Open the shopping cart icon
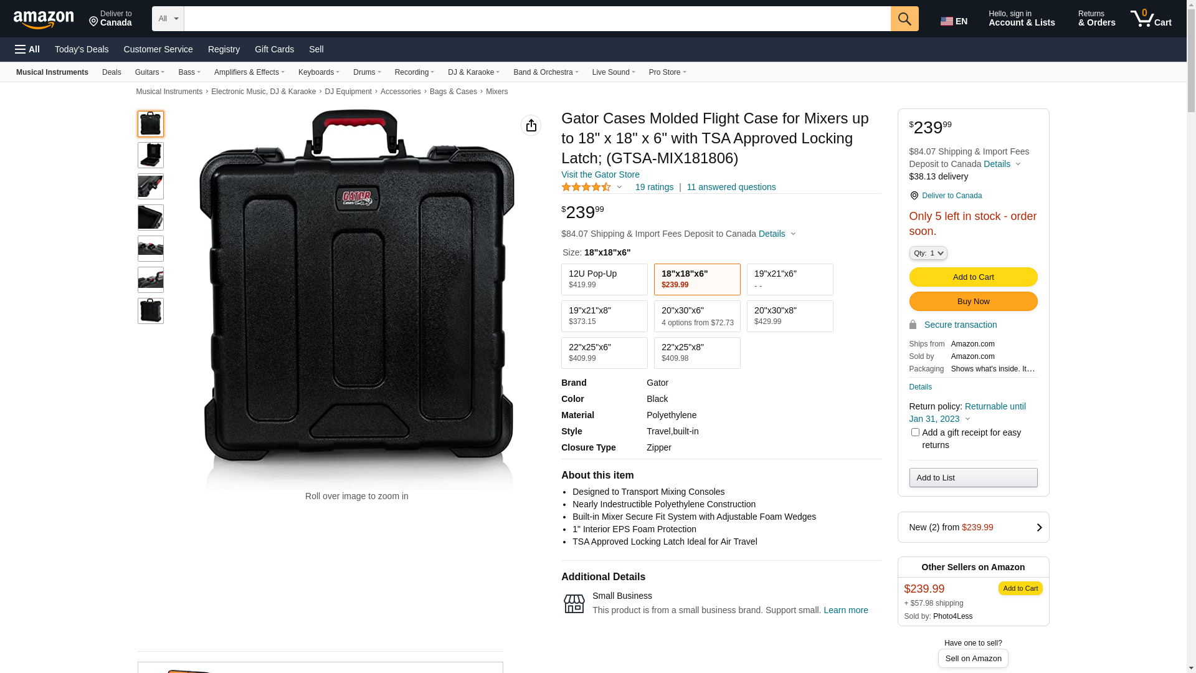1196x673 pixels. point(1151,19)
